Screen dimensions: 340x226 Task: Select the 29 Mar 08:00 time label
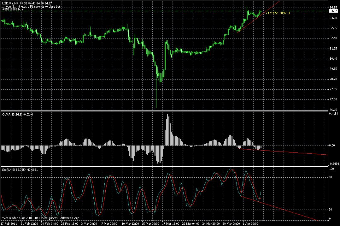(x=231, y=223)
